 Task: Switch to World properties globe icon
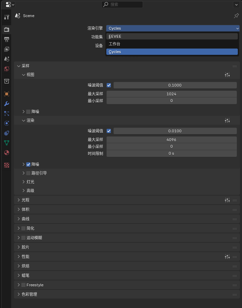[x=6, y=69]
